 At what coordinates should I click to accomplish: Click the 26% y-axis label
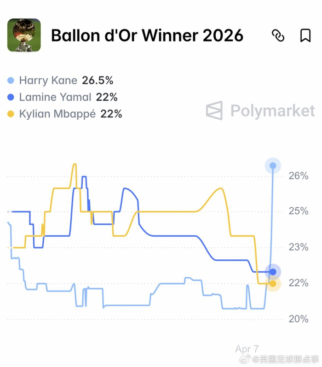pos(299,176)
